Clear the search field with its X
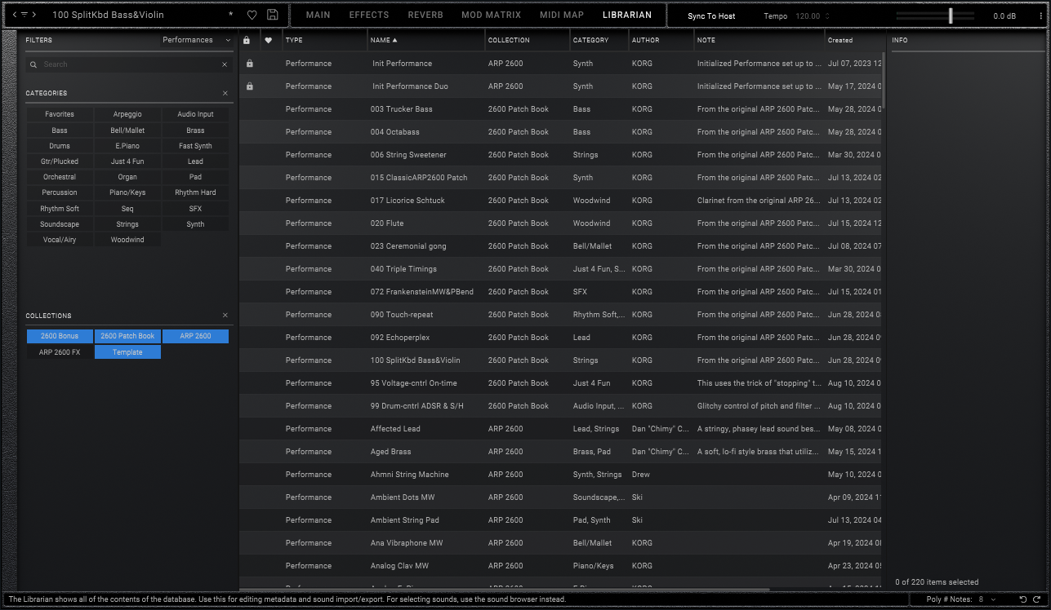Screen dimensions: 1051x610 click(225, 64)
